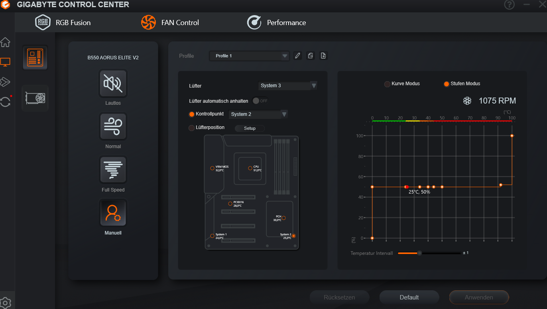Click the RGB Fusion logo icon
Viewport: 547px width, 309px height.
(43, 22)
